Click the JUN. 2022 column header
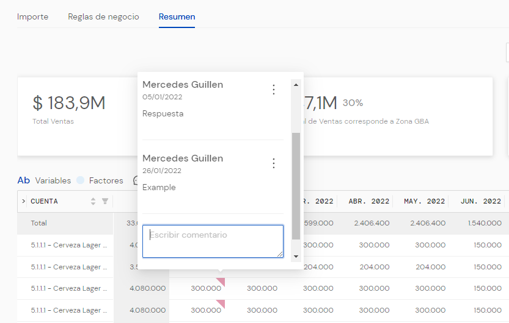 481,201
